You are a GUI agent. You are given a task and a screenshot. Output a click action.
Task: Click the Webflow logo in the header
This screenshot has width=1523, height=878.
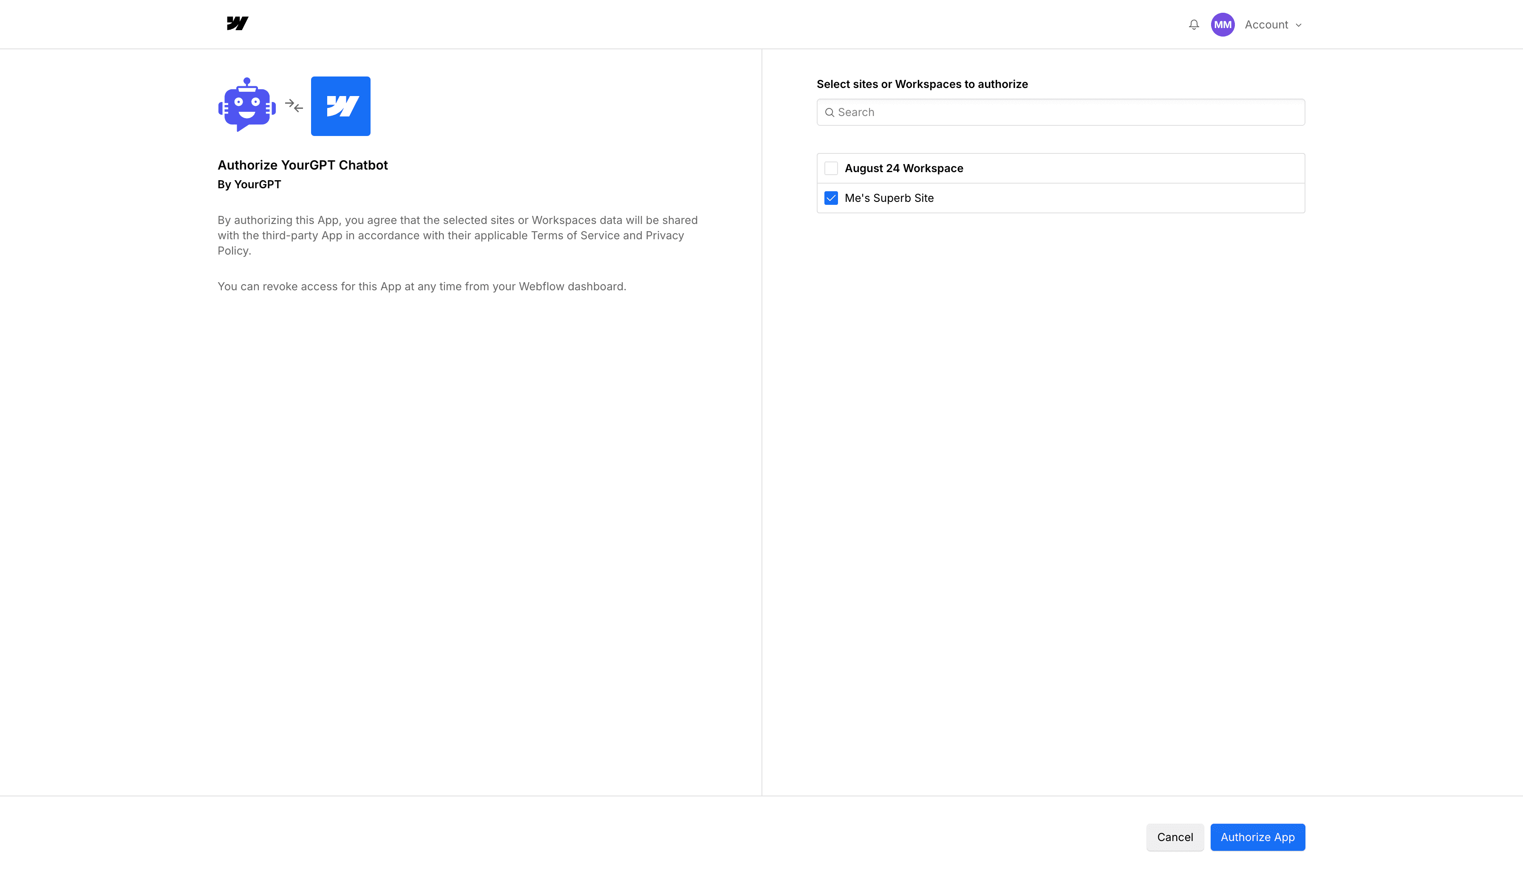pos(237,23)
